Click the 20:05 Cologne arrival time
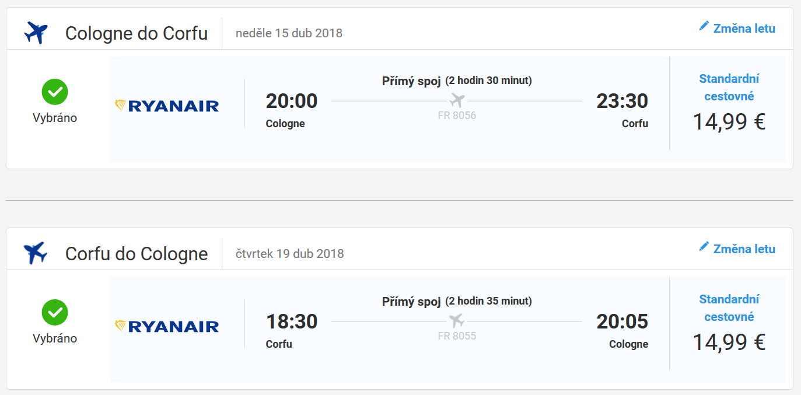 622,321
